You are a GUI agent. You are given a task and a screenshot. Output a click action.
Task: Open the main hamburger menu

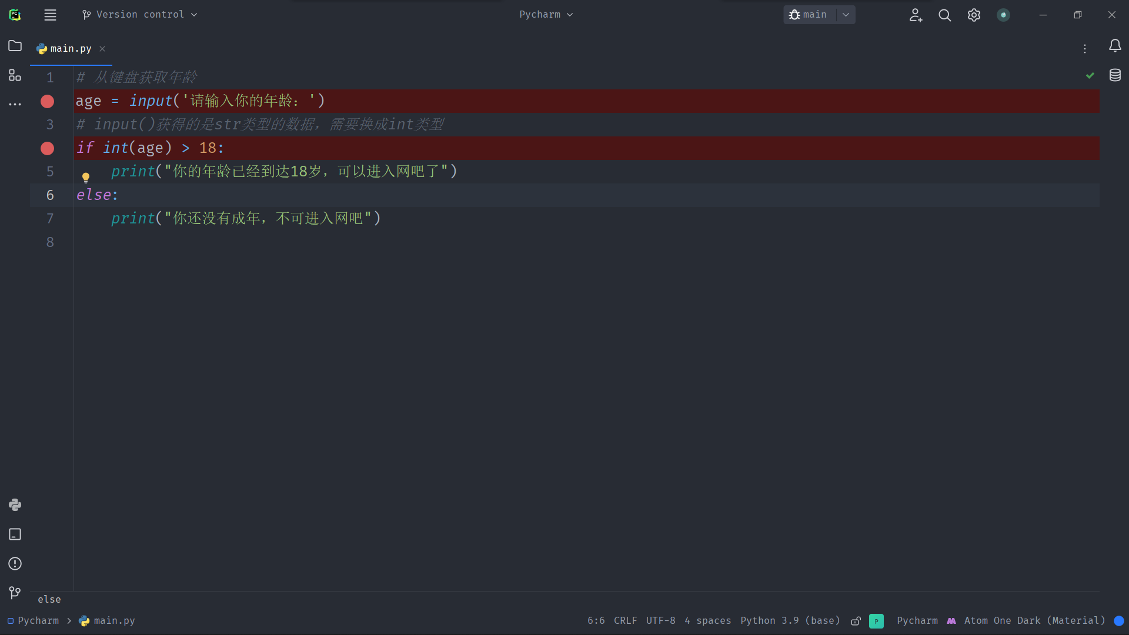(x=51, y=15)
